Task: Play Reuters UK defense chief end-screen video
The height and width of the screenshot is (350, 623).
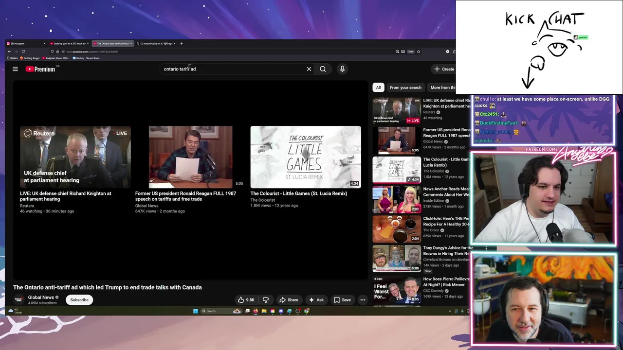Action: point(75,157)
